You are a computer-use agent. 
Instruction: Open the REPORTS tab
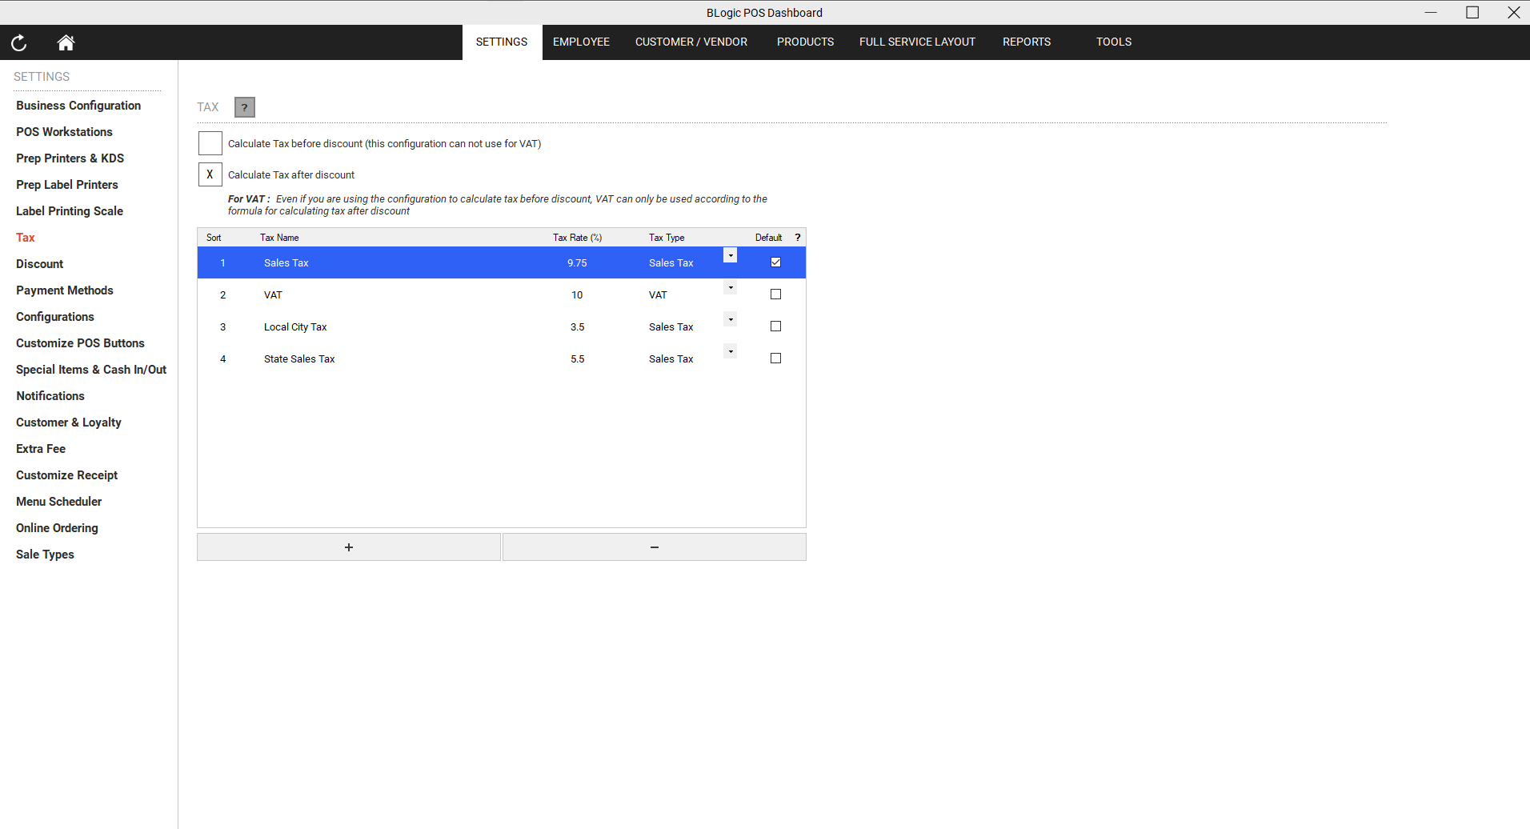tap(1027, 42)
